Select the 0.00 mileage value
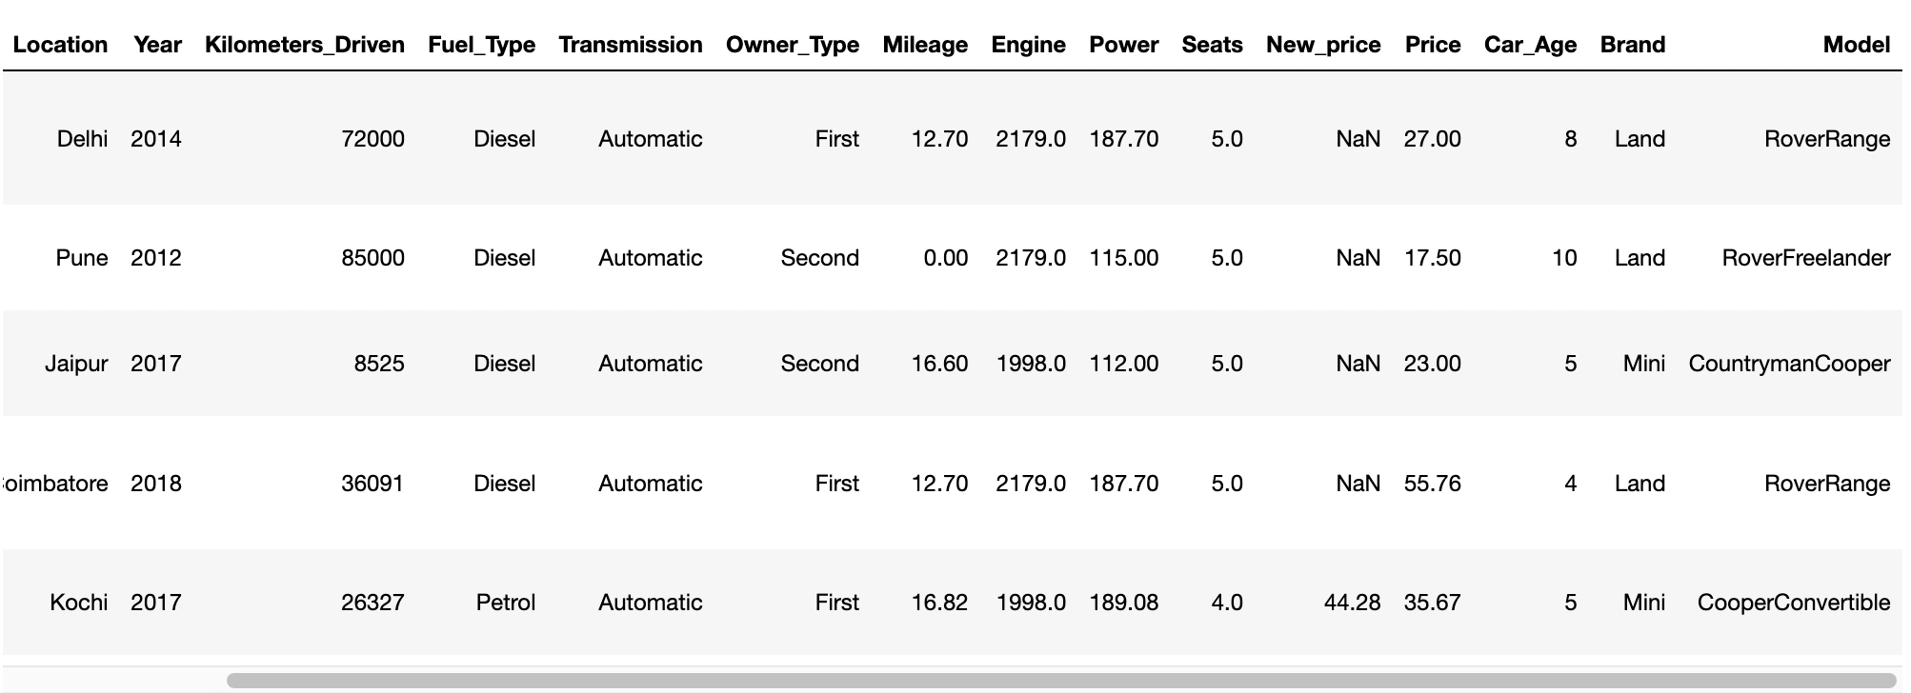1911x693 pixels. (x=945, y=258)
